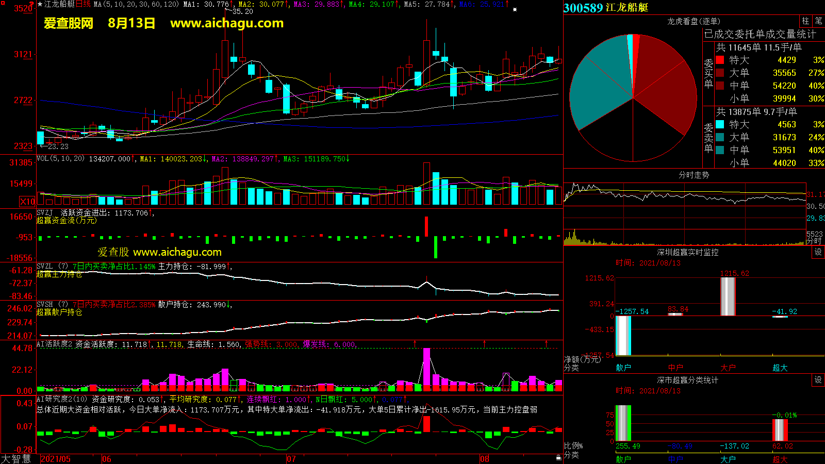
Task: Toggle the 日线 period label
Action: coord(83,4)
